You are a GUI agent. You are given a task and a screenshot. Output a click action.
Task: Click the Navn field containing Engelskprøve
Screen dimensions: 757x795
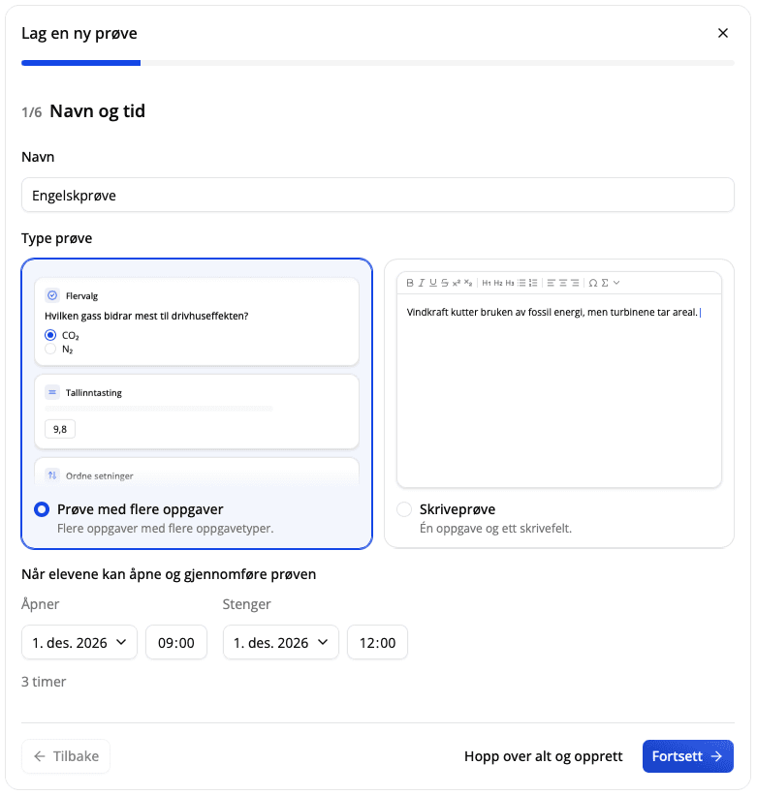[378, 195]
